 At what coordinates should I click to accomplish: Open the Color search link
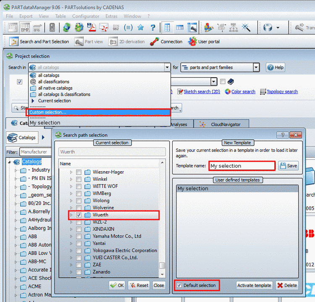pos(243,92)
